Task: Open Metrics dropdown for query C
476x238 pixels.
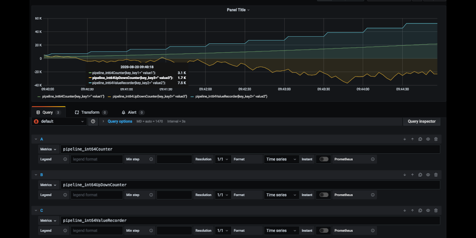Action: click(48, 221)
